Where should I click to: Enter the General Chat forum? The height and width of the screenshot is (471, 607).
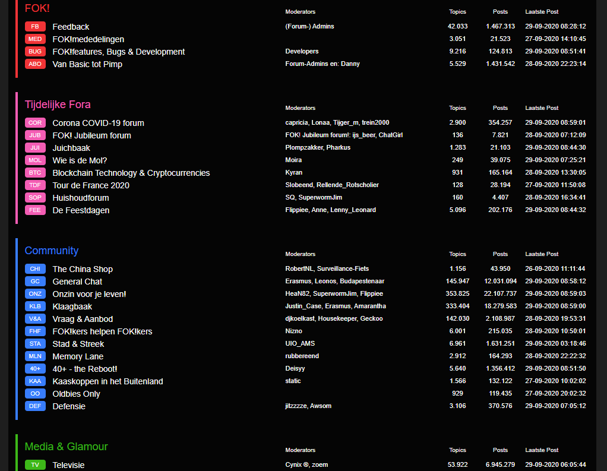pos(77,282)
